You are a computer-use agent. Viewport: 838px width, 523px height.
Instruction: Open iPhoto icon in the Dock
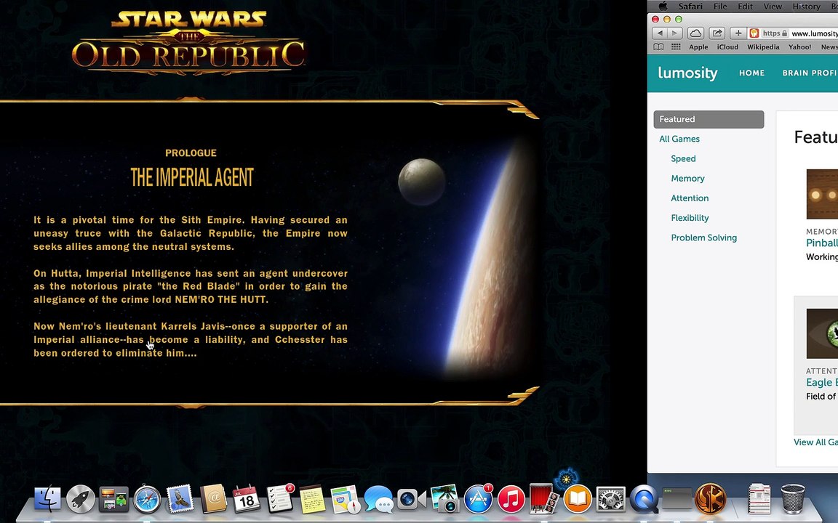pyautogui.click(x=444, y=499)
